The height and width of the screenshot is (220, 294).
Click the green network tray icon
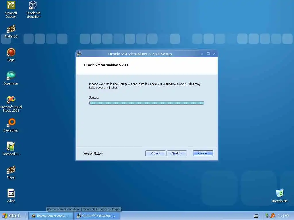click(x=267, y=216)
